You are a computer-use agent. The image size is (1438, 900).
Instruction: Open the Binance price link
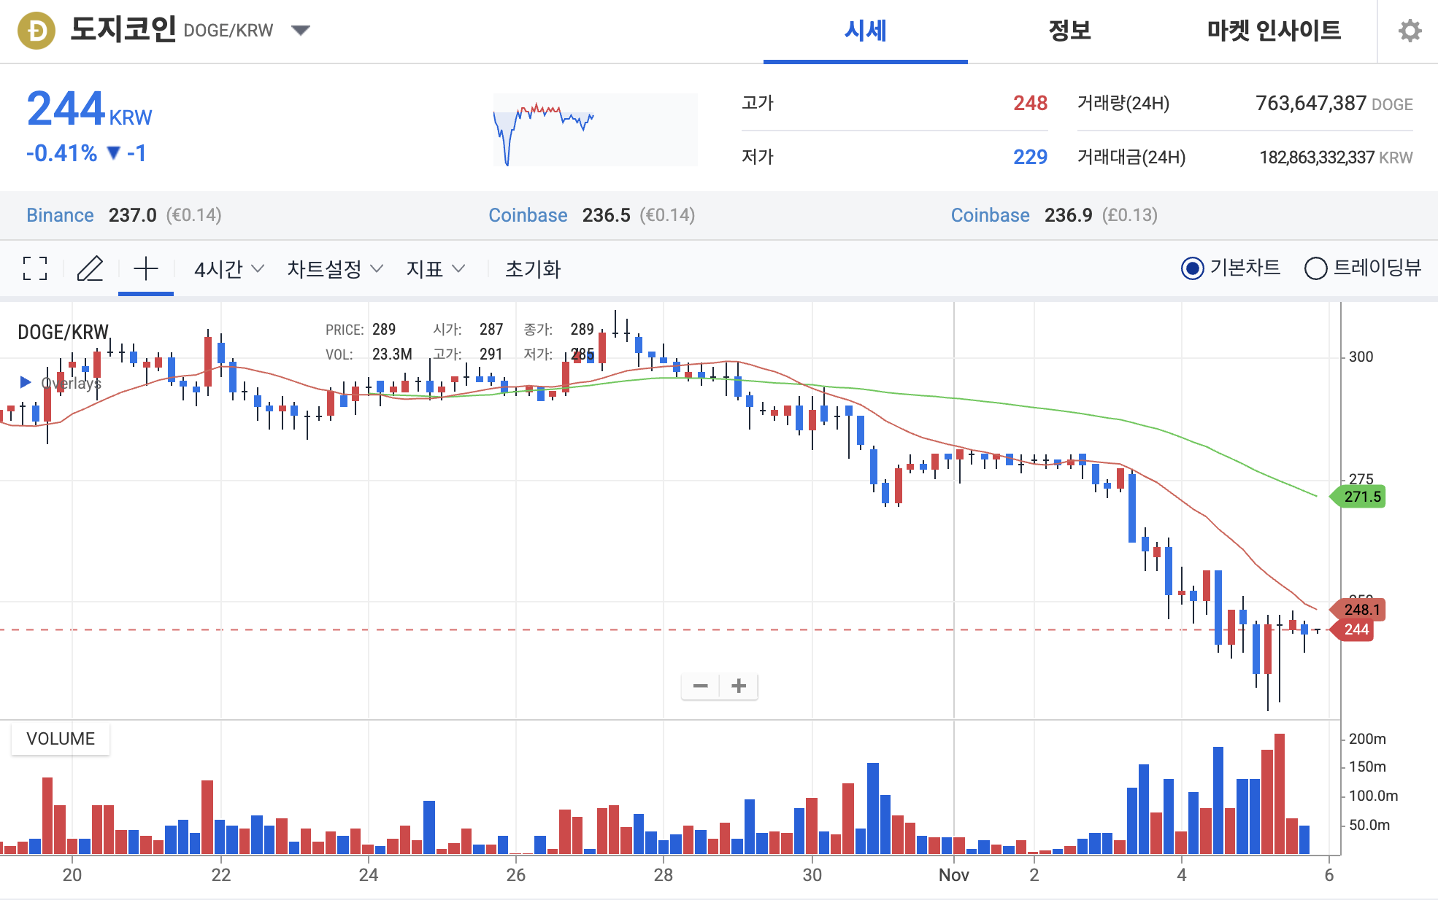pyautogui.click(x=60, y=215)
